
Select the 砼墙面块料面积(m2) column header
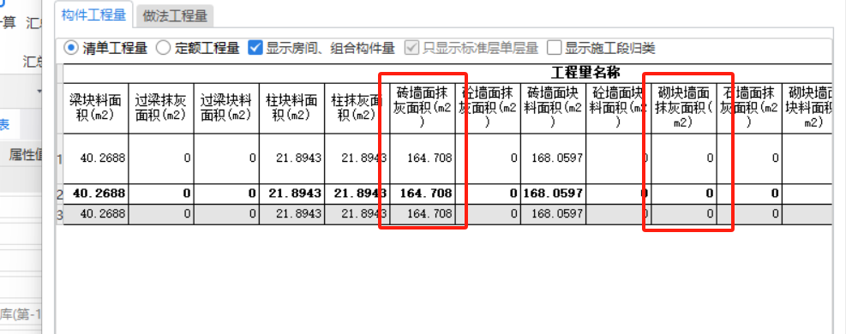(618, 108)
